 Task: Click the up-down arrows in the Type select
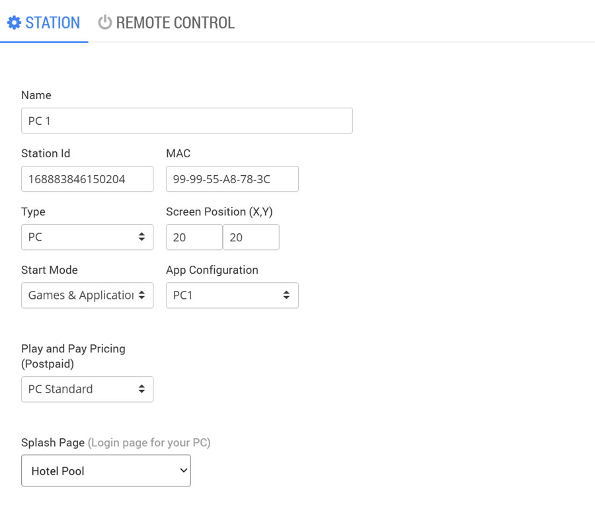click(x=141, y=237)
